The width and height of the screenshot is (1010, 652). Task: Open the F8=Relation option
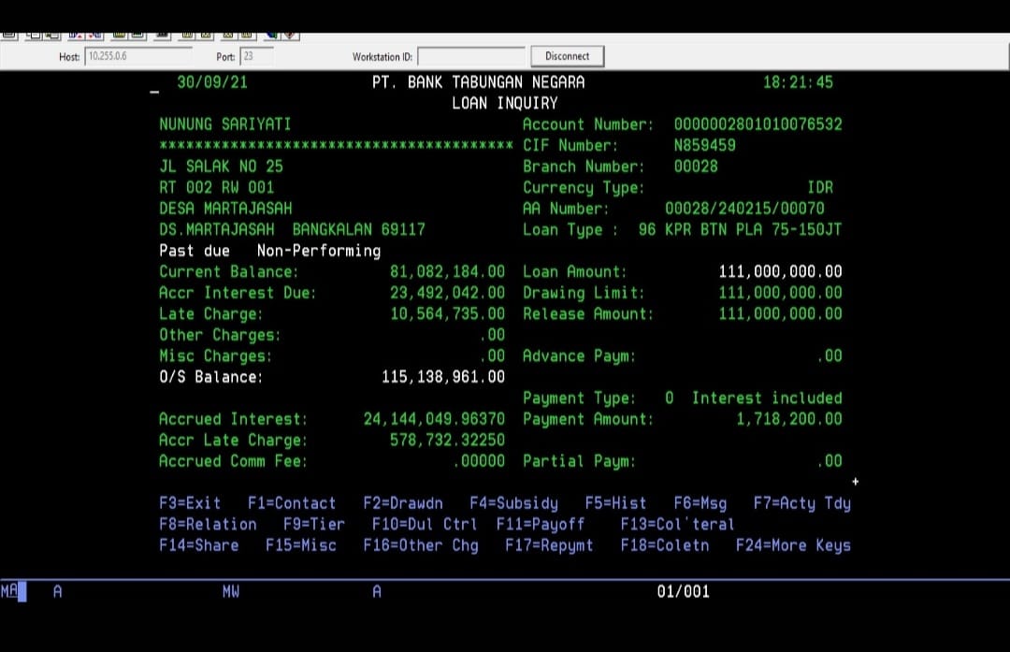(x=208, y=525)
